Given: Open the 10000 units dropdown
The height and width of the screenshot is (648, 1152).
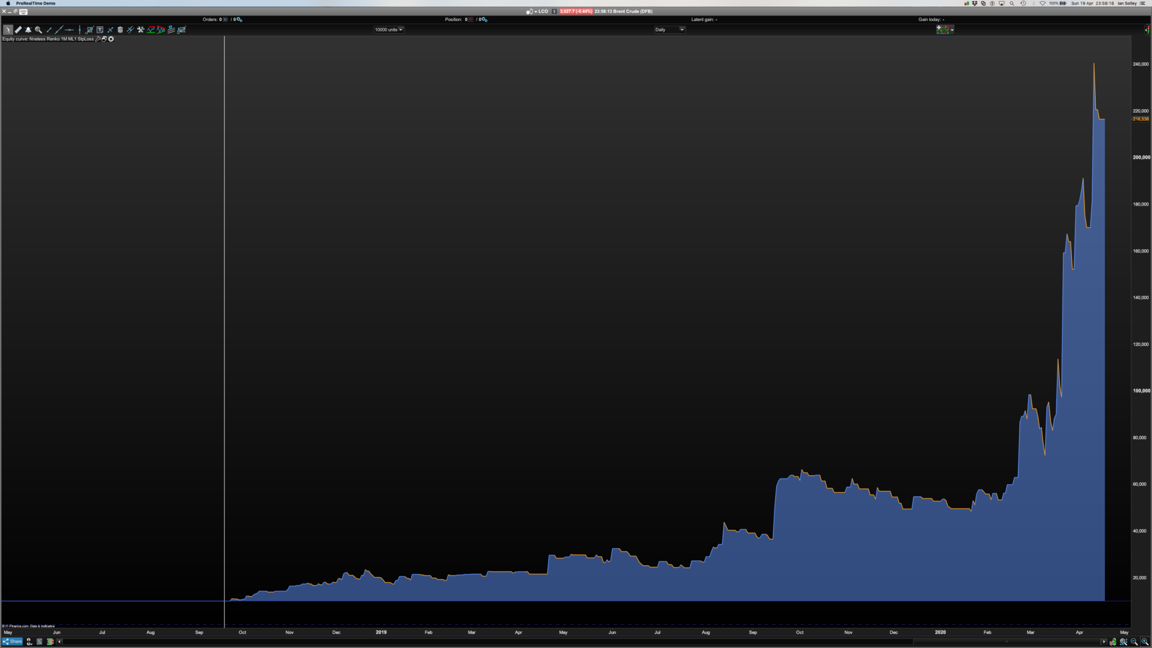Looking at the screenshot, I should coord(389,30).
